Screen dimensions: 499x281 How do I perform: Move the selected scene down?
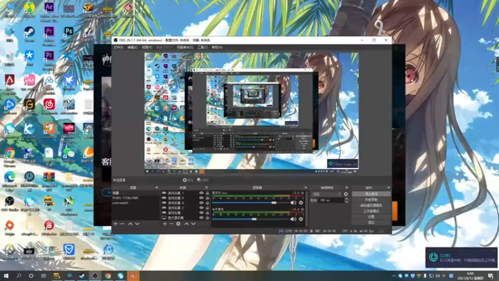click(x=137, y=224)
